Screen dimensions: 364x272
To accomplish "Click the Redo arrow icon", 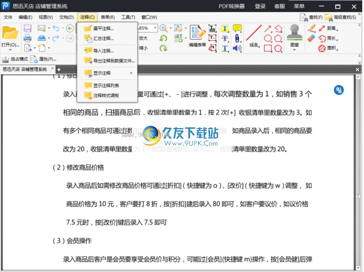I will point(56,38).
